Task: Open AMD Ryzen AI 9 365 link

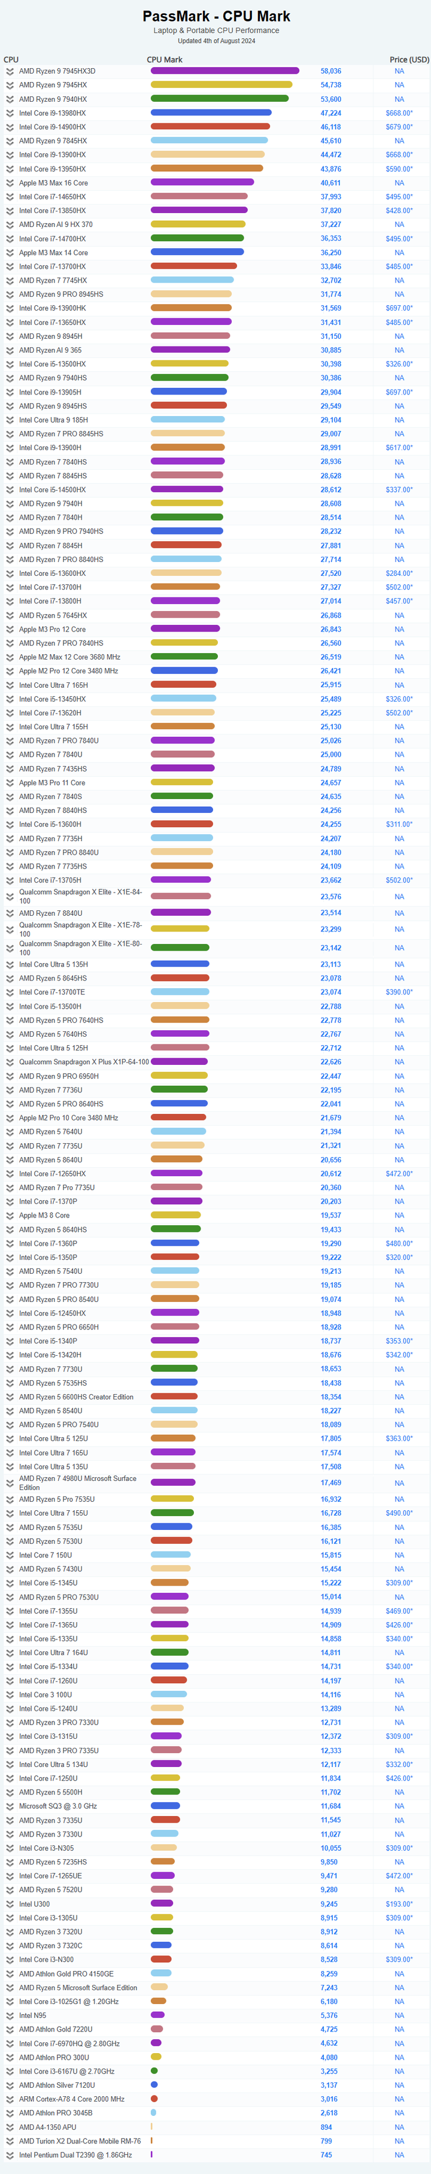Action: [51, 350]
